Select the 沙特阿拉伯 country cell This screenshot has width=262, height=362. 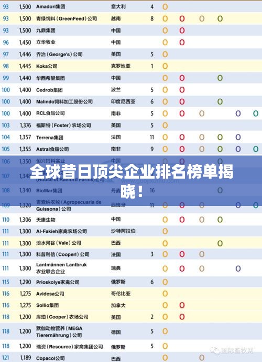(x=123, y=231)
